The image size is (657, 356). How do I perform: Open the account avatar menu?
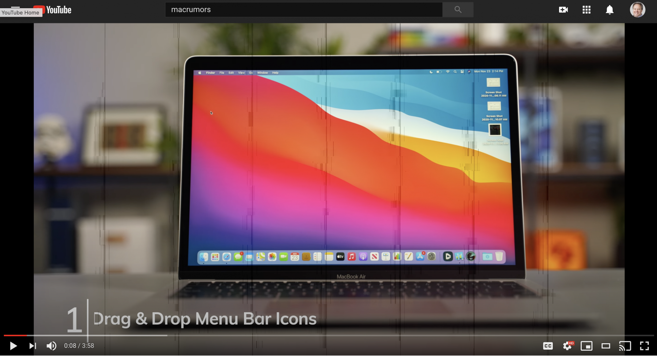tap(637, 10)
